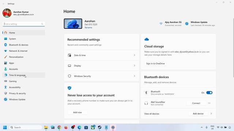Open View all devices

(152, 114)
